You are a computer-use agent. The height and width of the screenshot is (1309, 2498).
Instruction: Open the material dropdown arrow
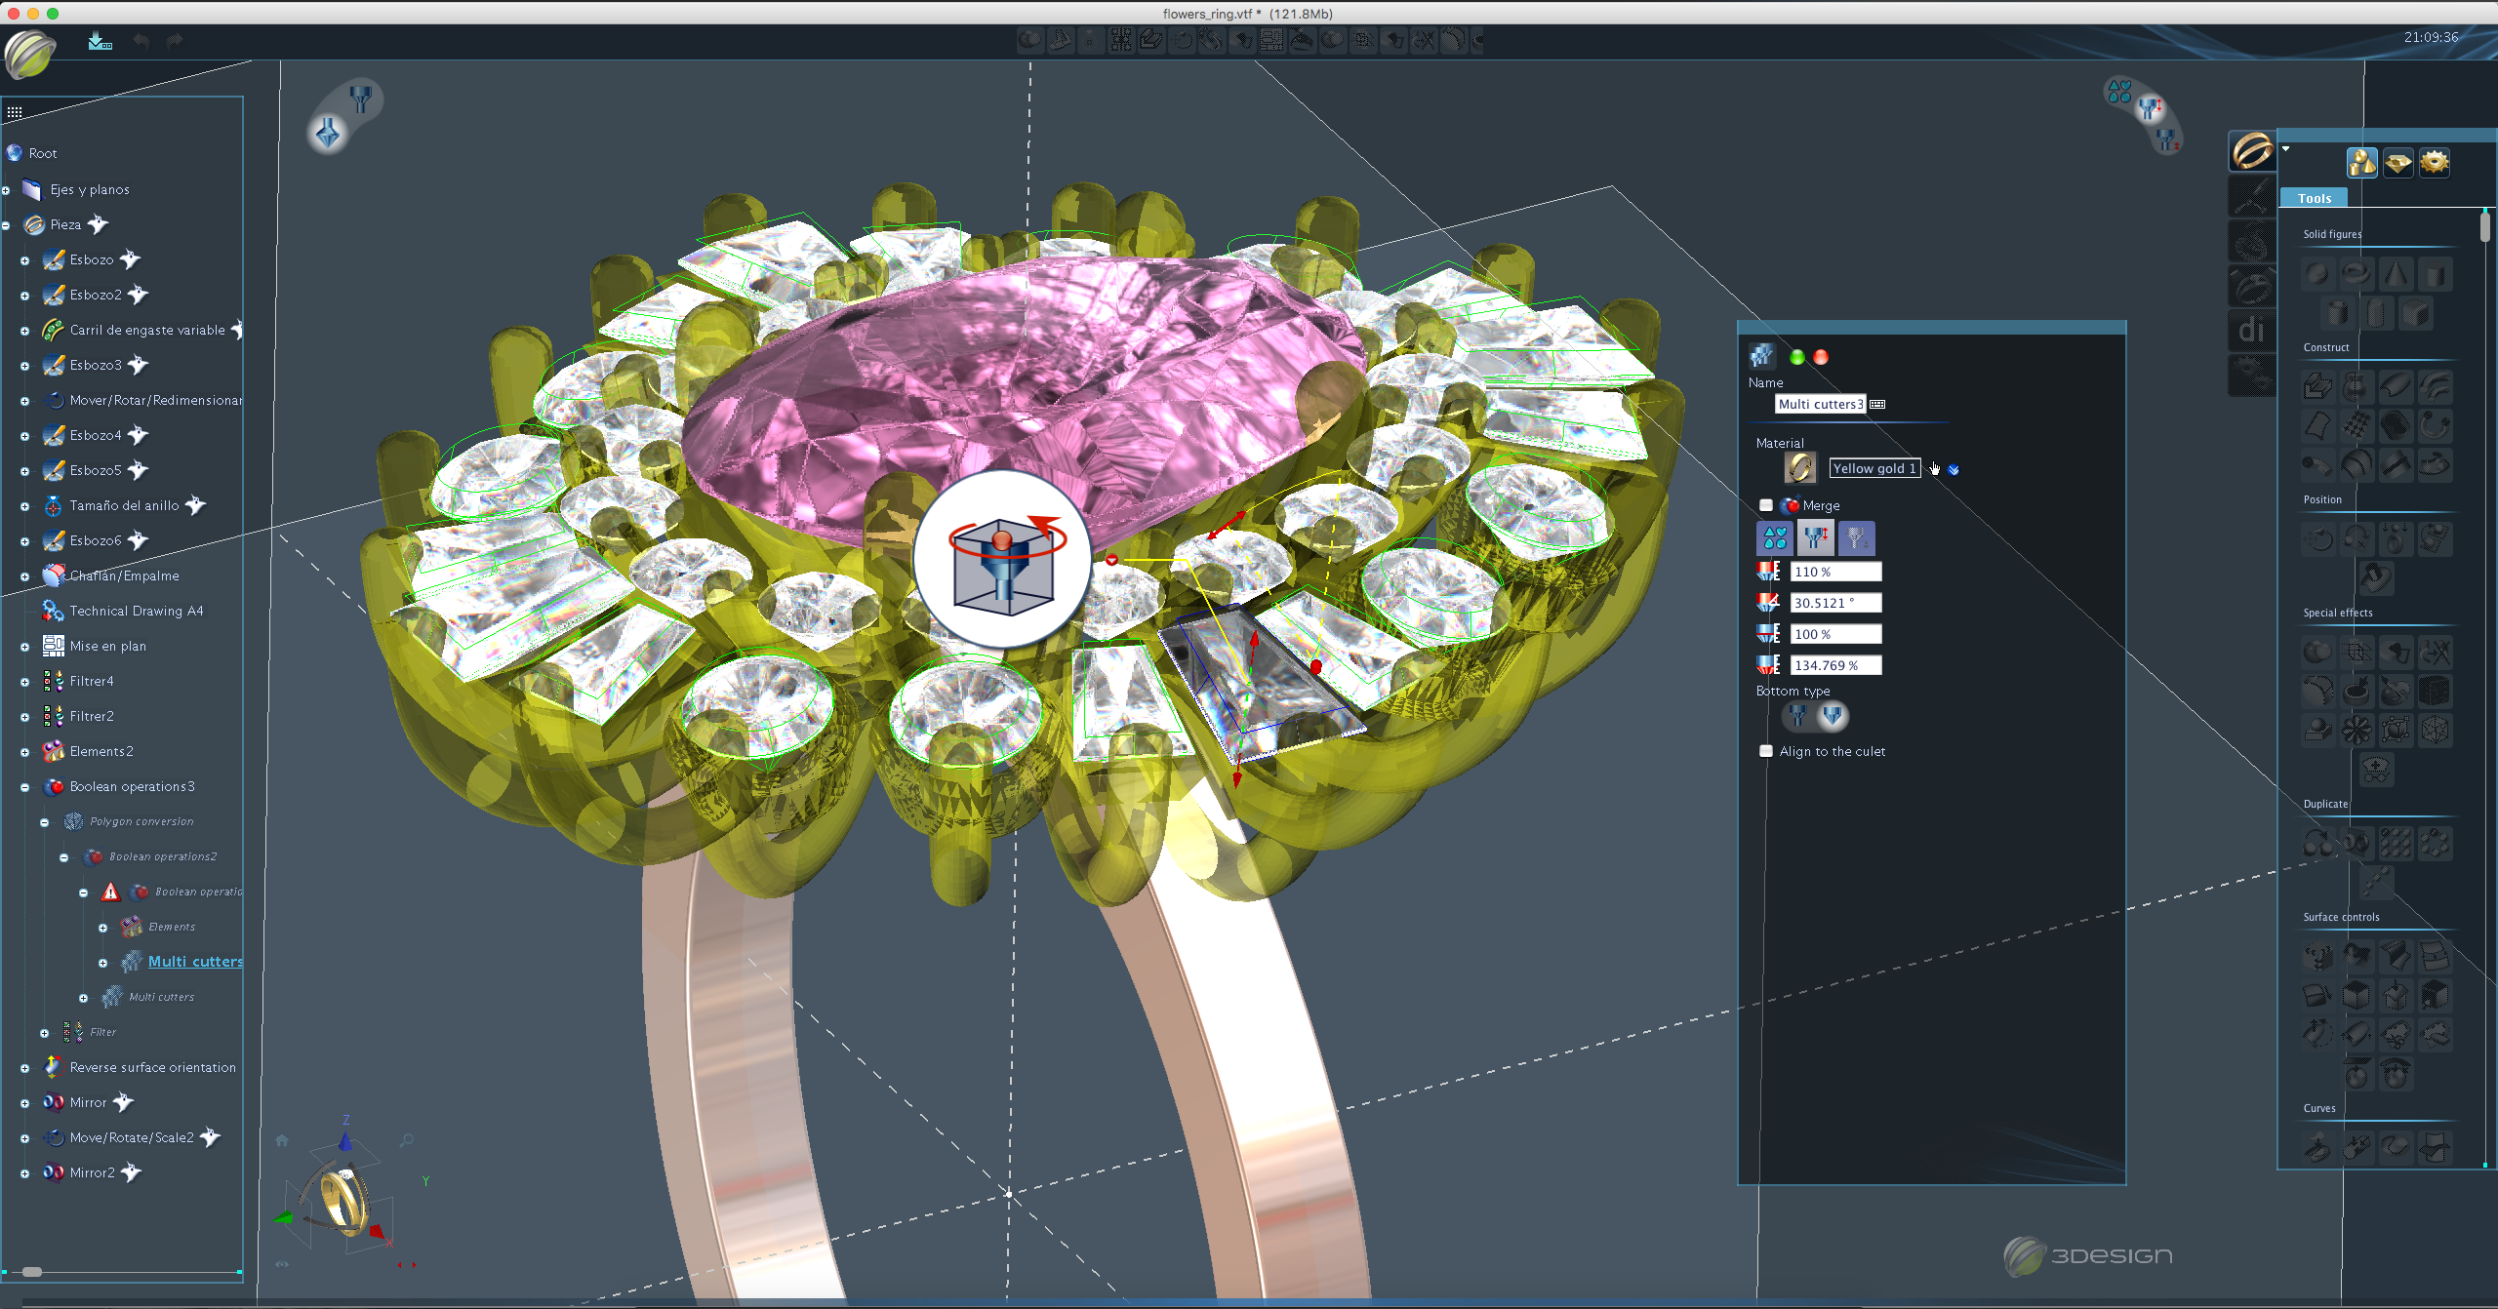click(x=1954, y=470)
